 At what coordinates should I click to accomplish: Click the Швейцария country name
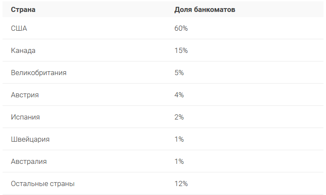click(30, 139)
